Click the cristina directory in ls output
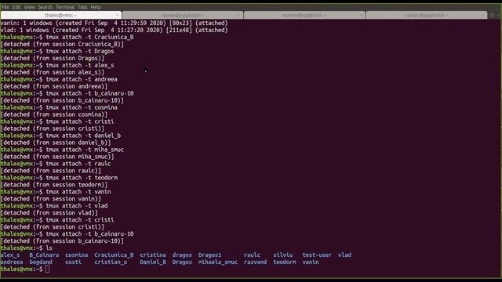The image size is (502, 282). (x=153, y=255)
